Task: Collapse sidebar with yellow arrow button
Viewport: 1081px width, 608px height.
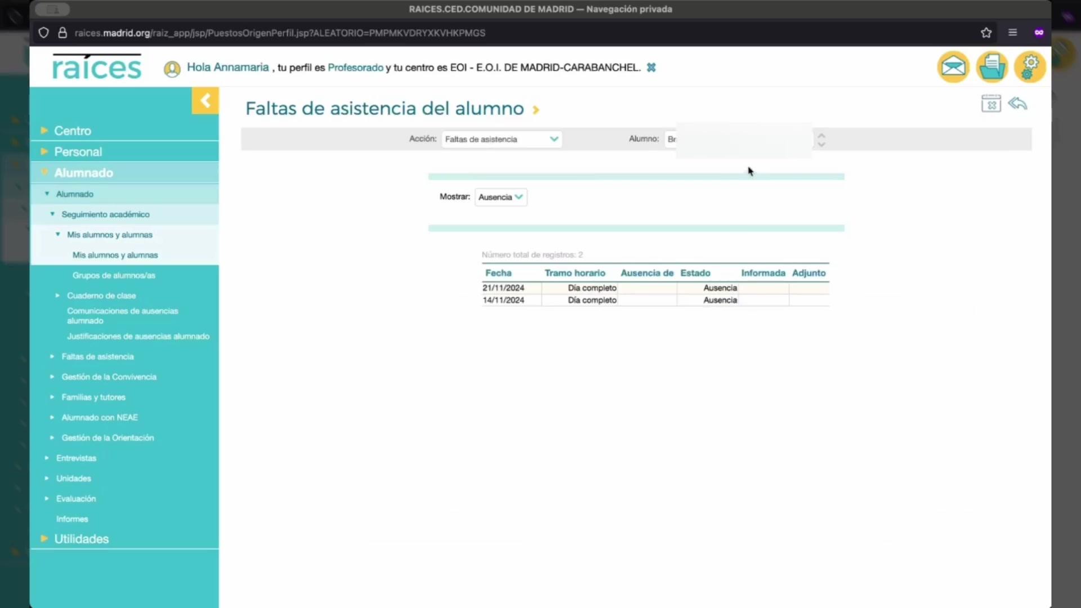Action: pyautogui.click(x=205, y=101)
